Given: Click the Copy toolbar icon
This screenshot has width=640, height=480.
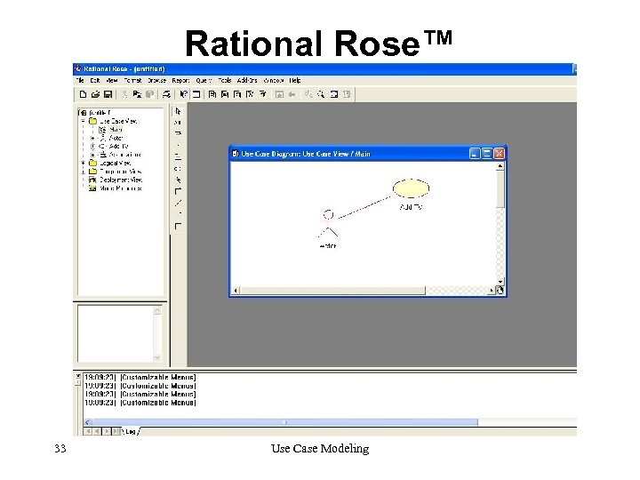Looking at the screenshot, I should click(x=137, y=94).
